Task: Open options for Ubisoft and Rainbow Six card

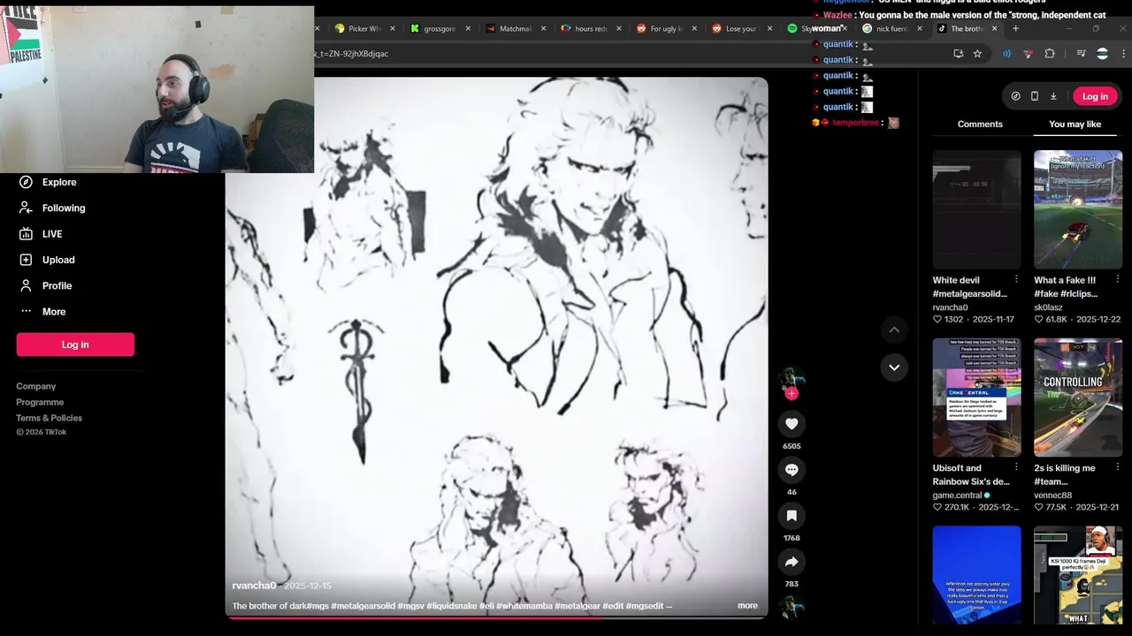Action: click(1015, 467)
